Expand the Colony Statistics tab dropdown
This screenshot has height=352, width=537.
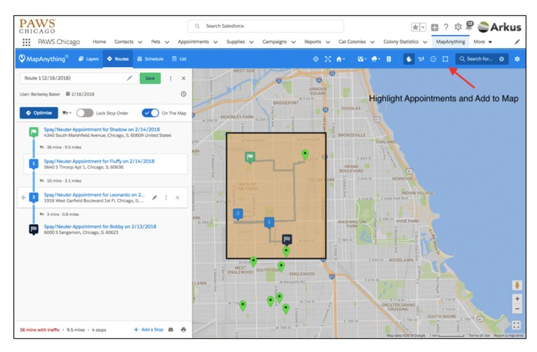[x=425, y=42]
